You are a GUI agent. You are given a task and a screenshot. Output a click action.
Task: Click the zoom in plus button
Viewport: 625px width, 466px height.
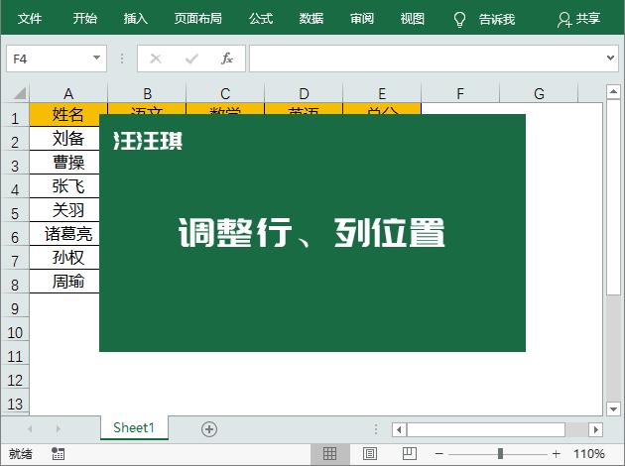(556, 454)
